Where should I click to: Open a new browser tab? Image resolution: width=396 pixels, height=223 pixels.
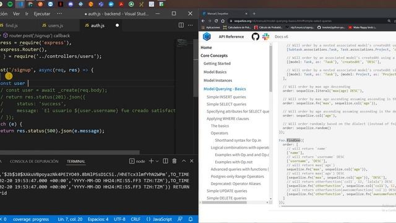(254, 14)
